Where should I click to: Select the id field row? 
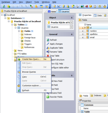click(x=94, y=28)
